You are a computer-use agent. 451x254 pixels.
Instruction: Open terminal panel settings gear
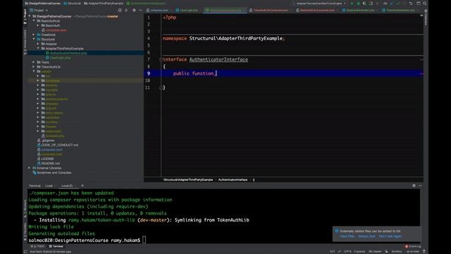click(414, 186)
